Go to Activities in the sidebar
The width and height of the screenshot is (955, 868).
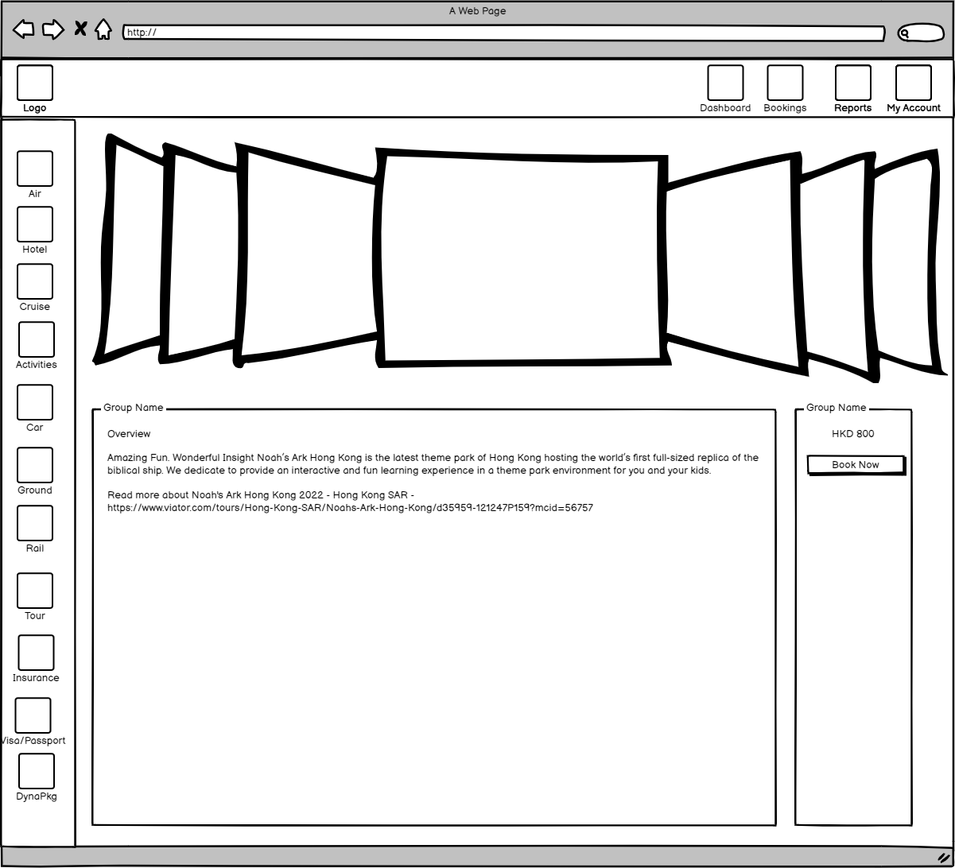point(37,340)
